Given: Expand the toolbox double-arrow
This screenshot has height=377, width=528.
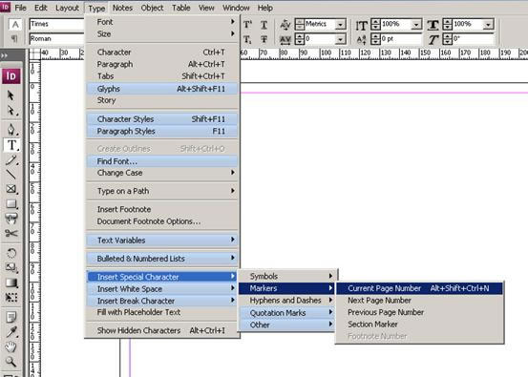Looking at the screenshot, I should point(4,55).
